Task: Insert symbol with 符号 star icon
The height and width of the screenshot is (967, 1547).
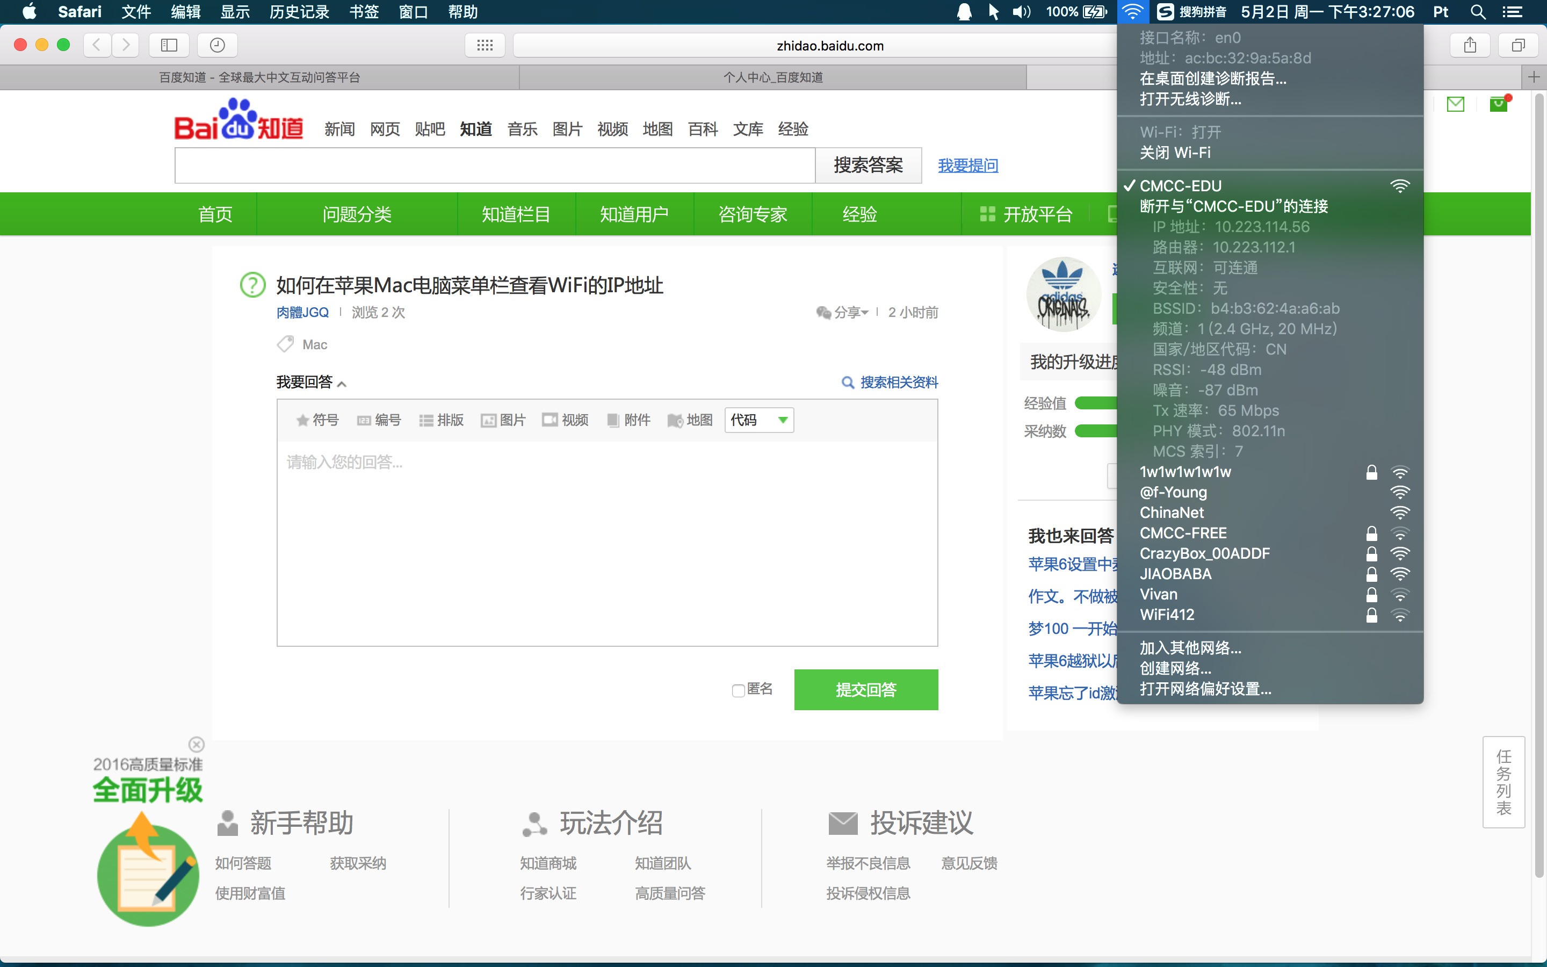Action: pyautogui.click(x=317, y=420)
